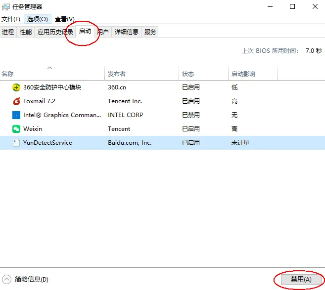
Task: Open the 文件(F) menu
Action: [x=11, y=19]
